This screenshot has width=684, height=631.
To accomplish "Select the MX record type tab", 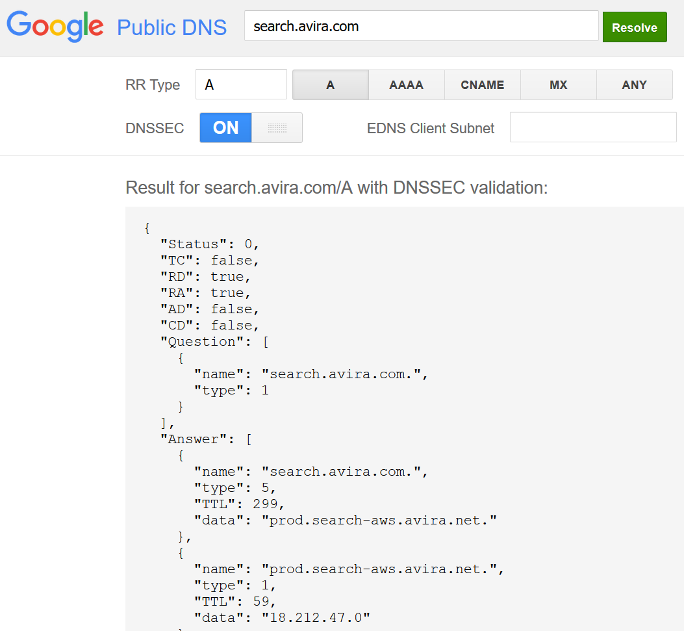I will (x=559, y=84).
